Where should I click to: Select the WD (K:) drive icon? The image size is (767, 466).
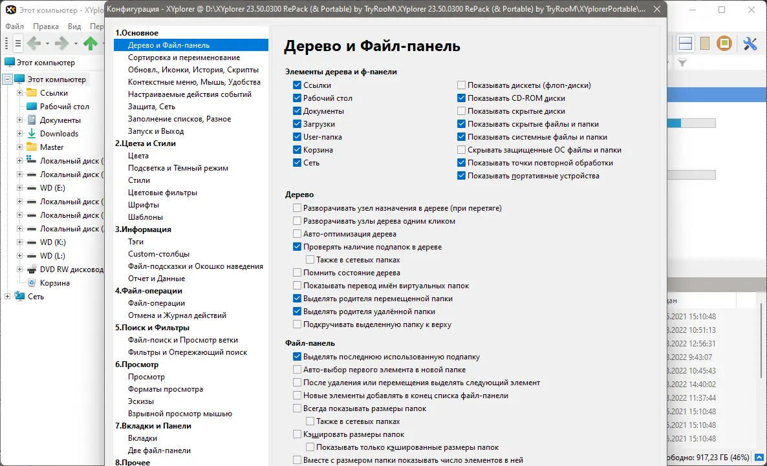point(32,242)
